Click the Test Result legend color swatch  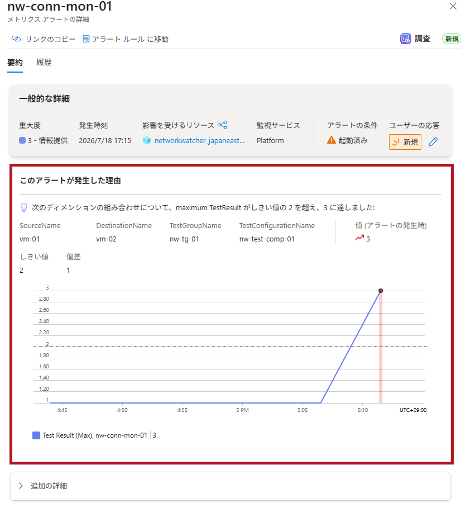click(36, 435)
